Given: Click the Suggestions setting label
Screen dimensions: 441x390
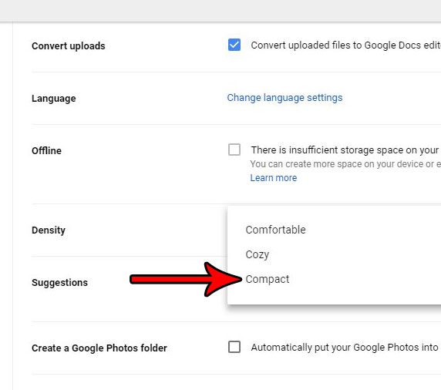Looking at the screenshot, I should point(59,283).
